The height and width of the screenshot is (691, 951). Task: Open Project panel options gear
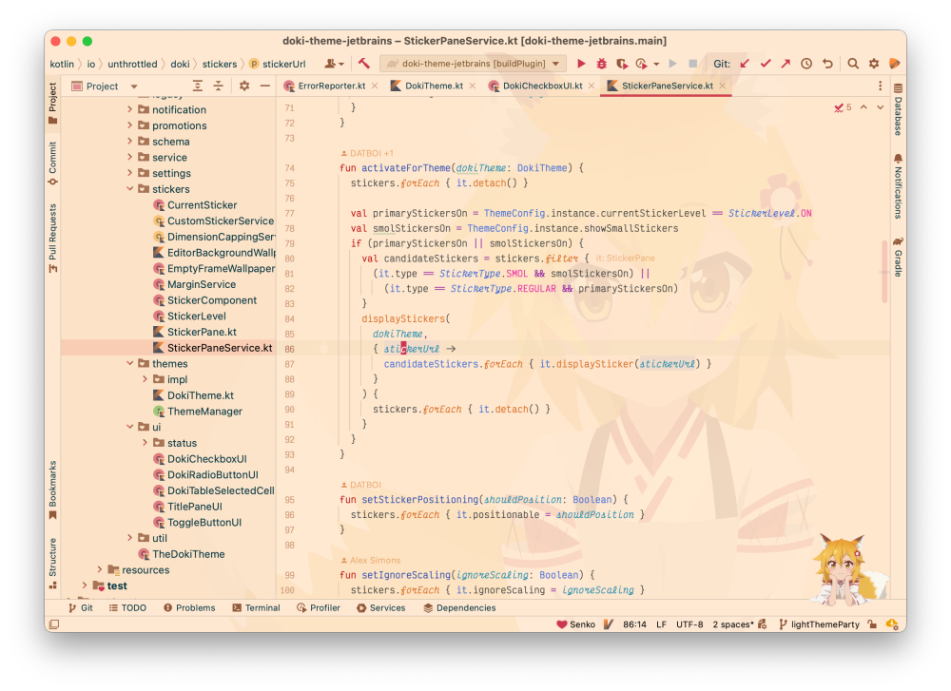(x=244, y=86)
